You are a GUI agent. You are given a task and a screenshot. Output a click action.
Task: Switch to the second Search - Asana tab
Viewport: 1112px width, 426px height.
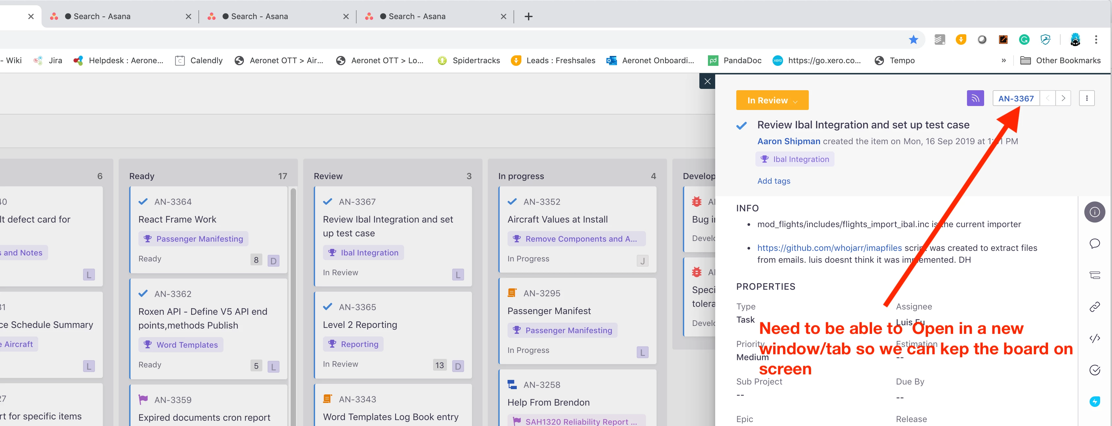click(x=278, y=16)
